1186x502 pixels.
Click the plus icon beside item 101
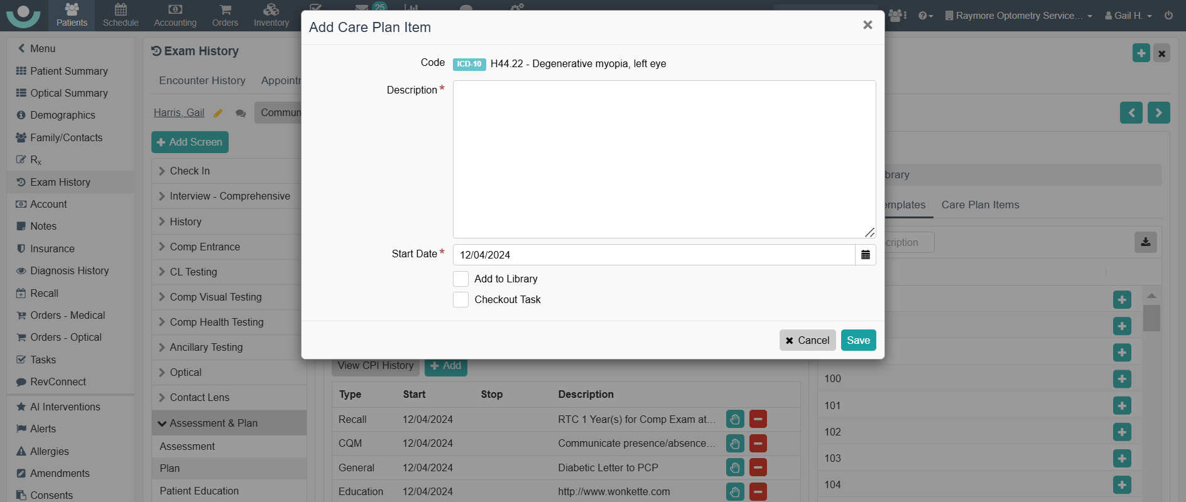(1121, 405)
